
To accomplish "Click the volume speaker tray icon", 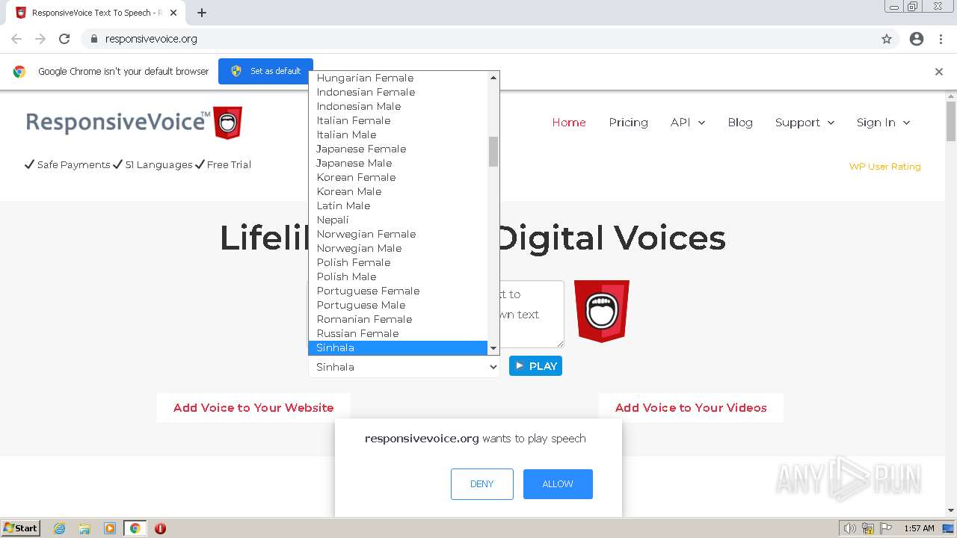I will pos(849,528).
